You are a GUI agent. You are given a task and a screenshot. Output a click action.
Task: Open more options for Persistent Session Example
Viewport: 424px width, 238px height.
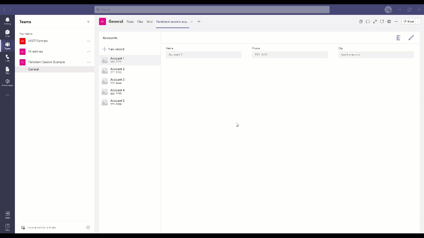click(88, 62)
